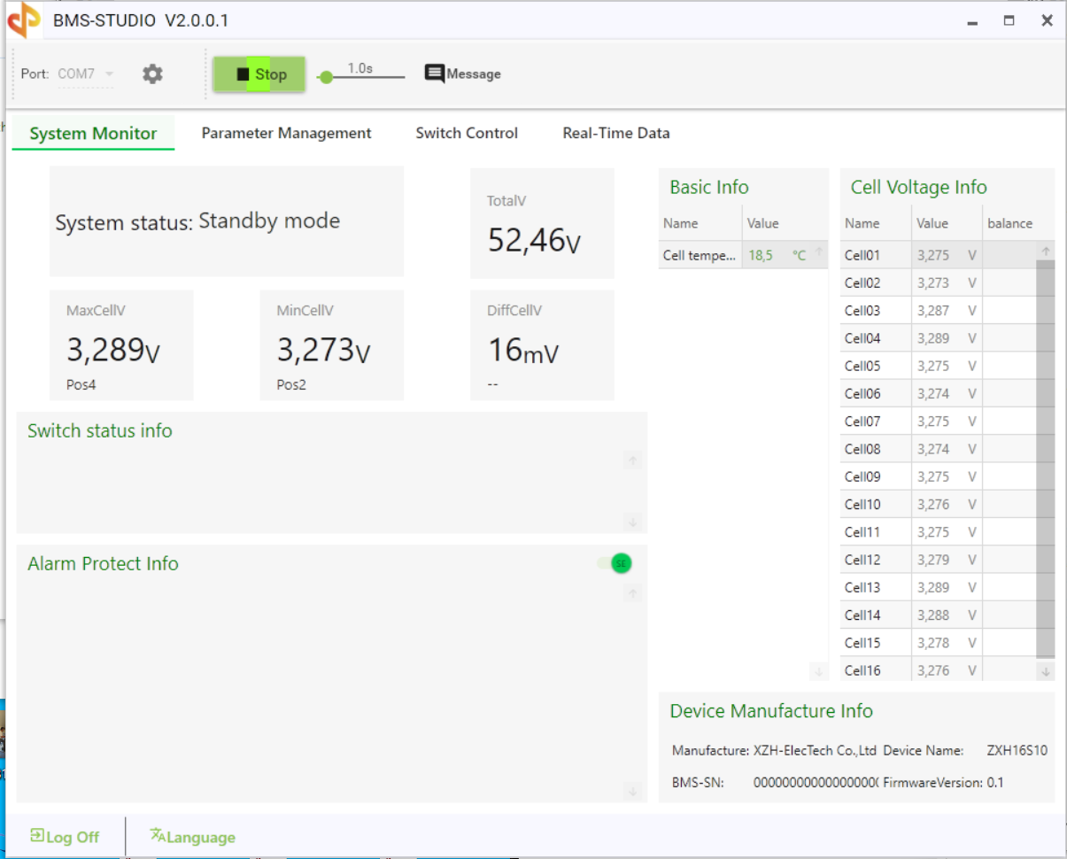Select the Cell16 row
Image resolution: width=1067 pixels, height=859 pixels.
pos(939,670)
